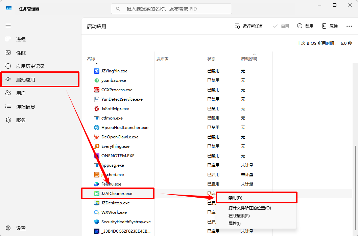Click the JxSoftMgr.exe icon
This screenshot has height=236, width=358.
pyautogui.click(x=97, y=109)
